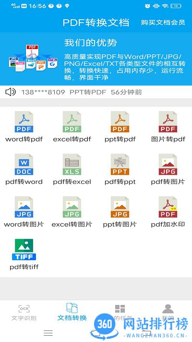192x342 pixels.
Task: Open the word转图片 JPG icon
Action: [x=24, y=207]
